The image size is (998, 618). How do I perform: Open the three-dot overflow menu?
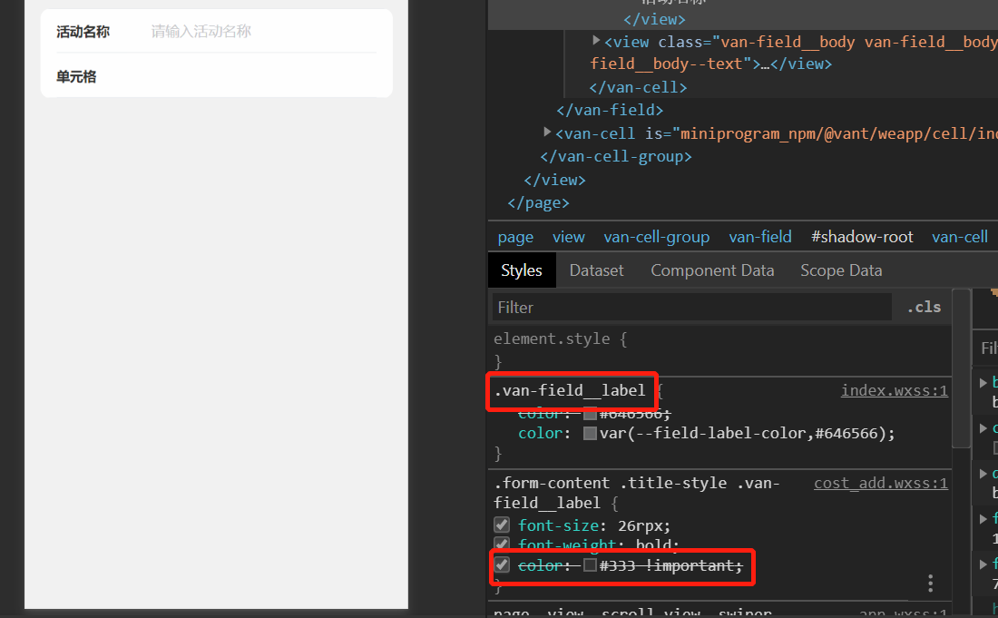(x=930, y=584)
